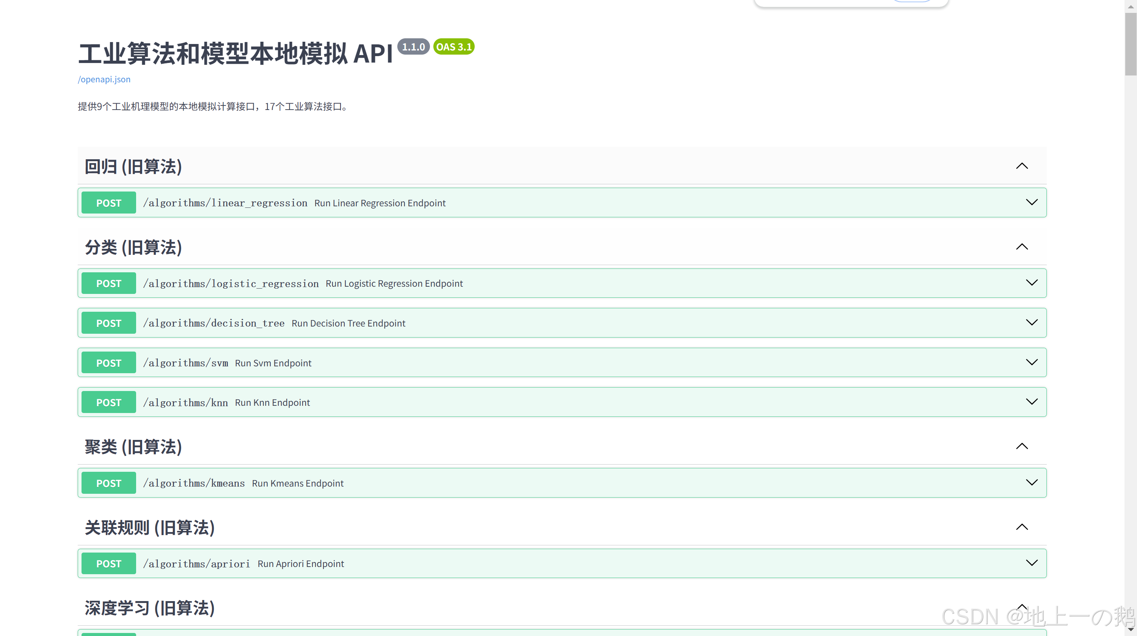Click POST badge for linear_regression
This screenshot has width=1137, height=636.
(108, 203)
